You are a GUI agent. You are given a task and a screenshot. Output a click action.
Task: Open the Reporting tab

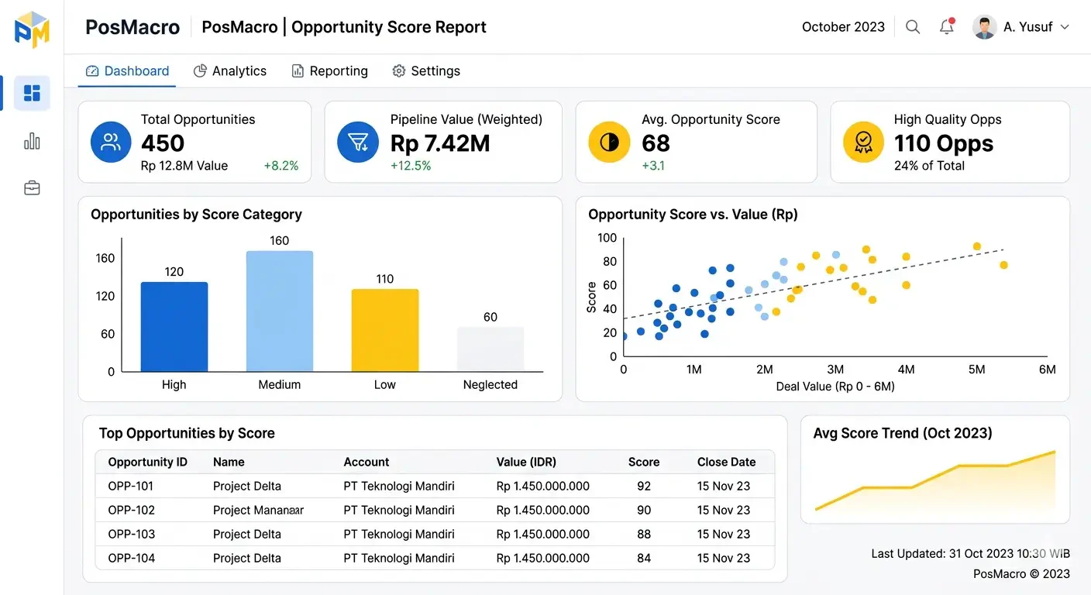329,71
